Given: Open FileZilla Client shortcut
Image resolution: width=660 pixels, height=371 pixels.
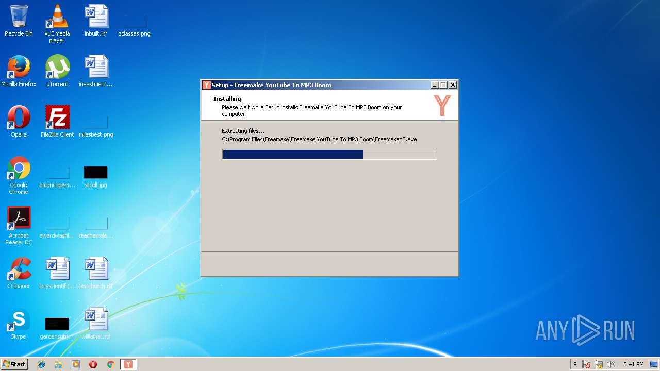Looking at the screenshot, I should point(57,122).
